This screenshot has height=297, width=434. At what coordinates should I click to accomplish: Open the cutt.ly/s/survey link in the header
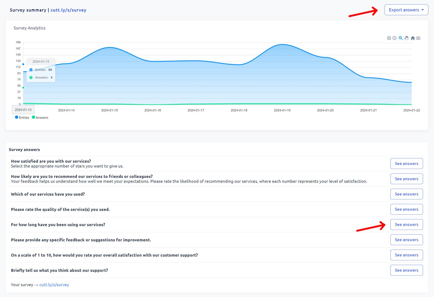(x=68, y=10)
